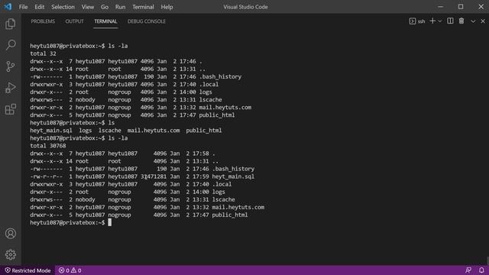Screen dimensions: 489x275
Task: Open the Extensions view
Action: click(10, 109)
